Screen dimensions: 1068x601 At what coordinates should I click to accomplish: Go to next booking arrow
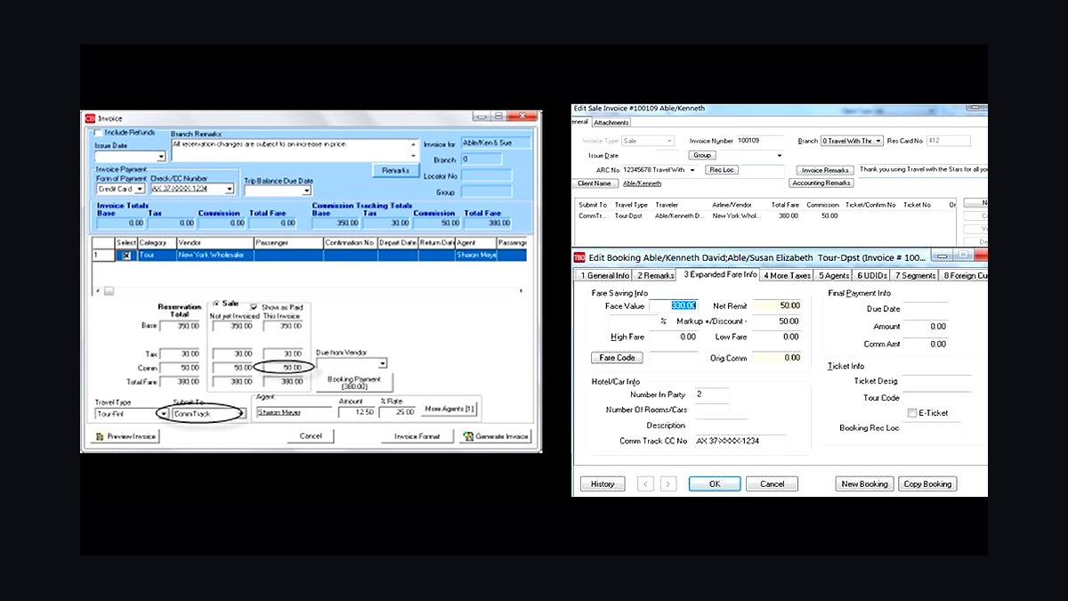pyautogui.click(x=668, y=484)
